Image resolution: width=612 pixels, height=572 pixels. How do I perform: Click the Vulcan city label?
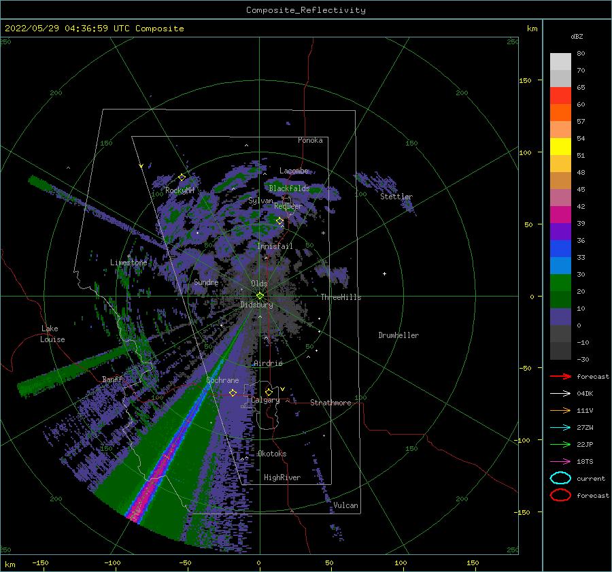point(345,505)
